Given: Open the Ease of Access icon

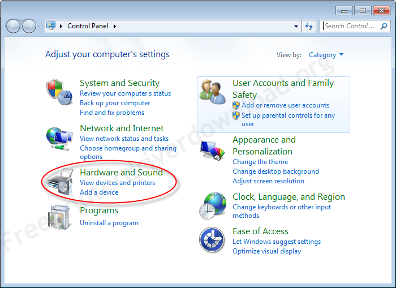Looking at the screenshot, I should (212, 239).
